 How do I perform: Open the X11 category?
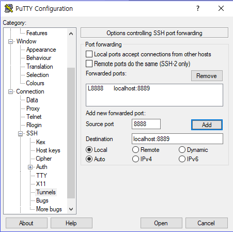click(x=41, y=184)
